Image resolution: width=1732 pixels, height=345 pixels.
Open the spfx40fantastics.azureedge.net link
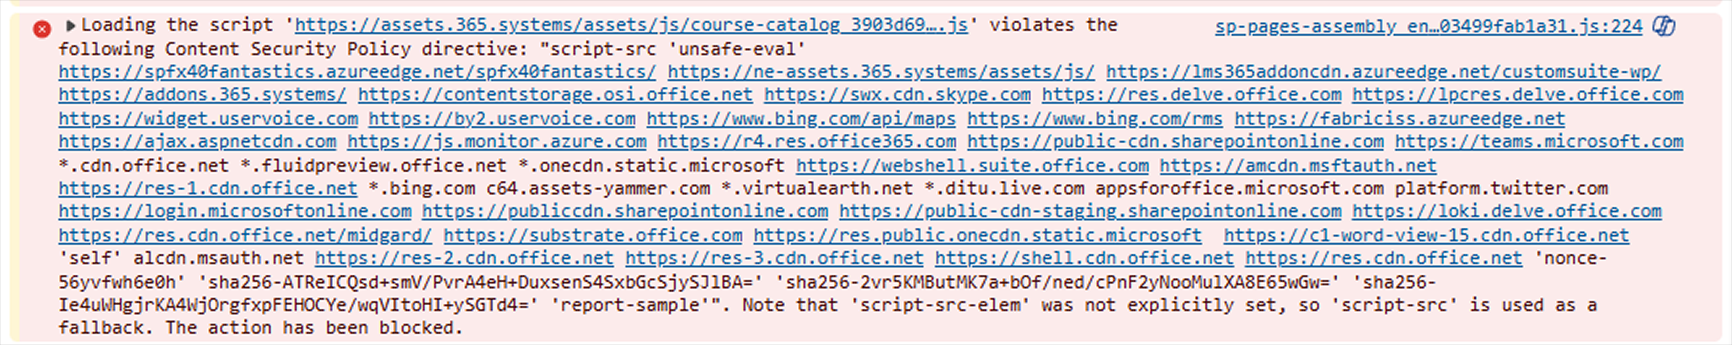coord(357,72)
